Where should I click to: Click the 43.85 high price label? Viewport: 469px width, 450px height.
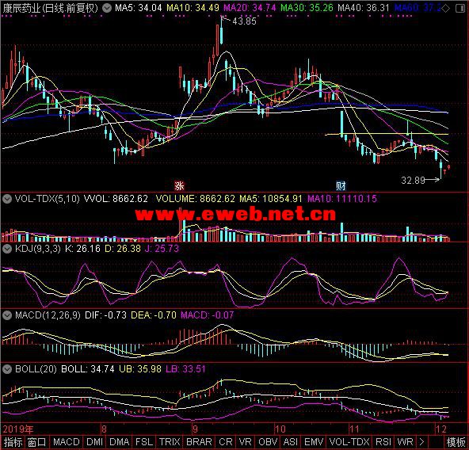pyautogui.click(x=244, y=21)
